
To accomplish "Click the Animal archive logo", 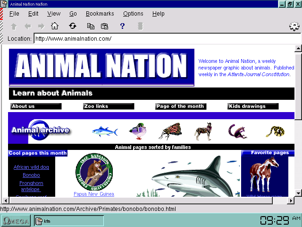I will click(41, 130).
